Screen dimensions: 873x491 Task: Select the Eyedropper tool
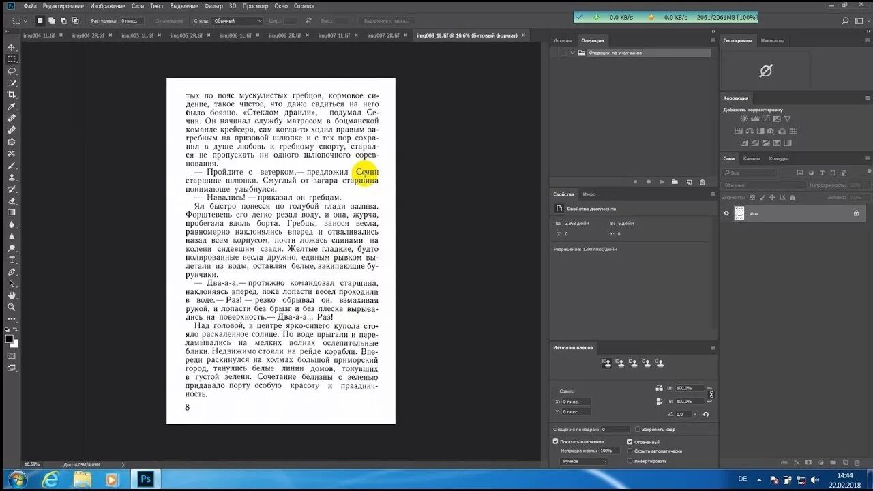(12, 106)
